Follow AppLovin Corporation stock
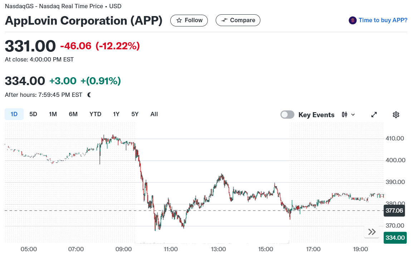This screenshot has height=258, width=411. [x=189, y=20]
